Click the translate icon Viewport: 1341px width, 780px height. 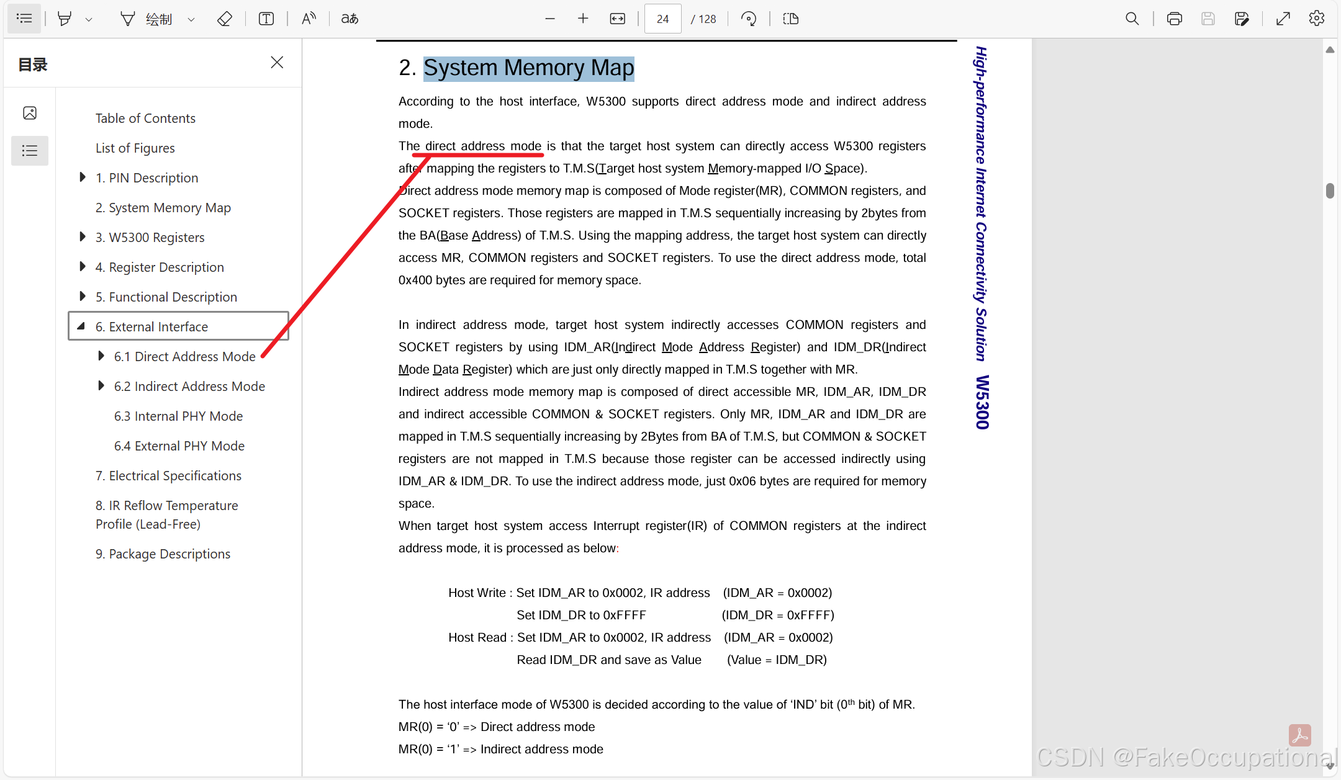[350, 19]
